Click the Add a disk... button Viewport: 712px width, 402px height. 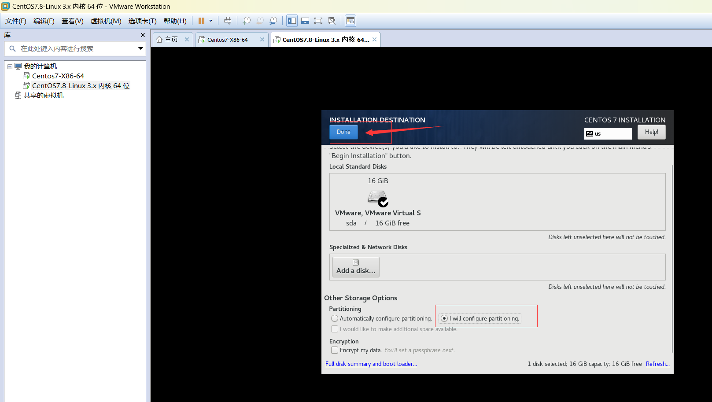356,267
